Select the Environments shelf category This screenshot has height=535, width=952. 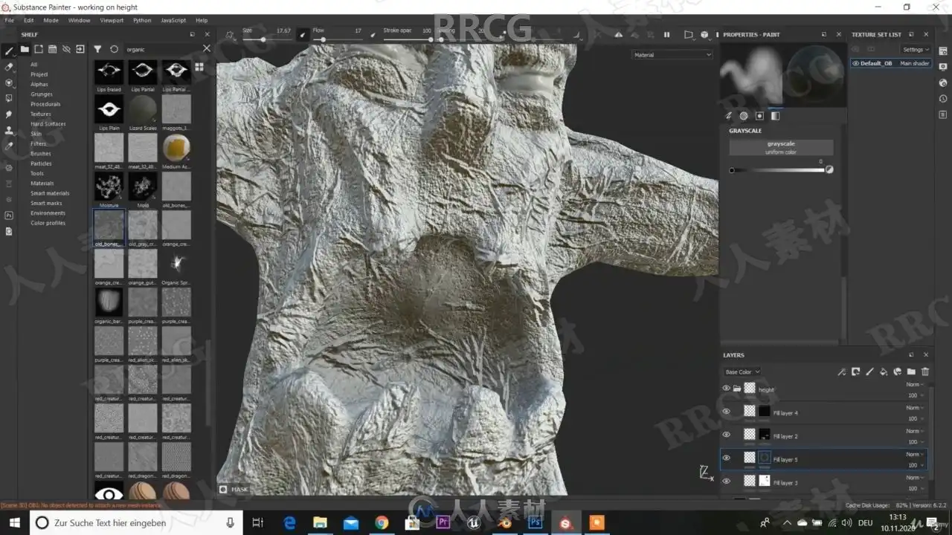[x=48, y=213]
